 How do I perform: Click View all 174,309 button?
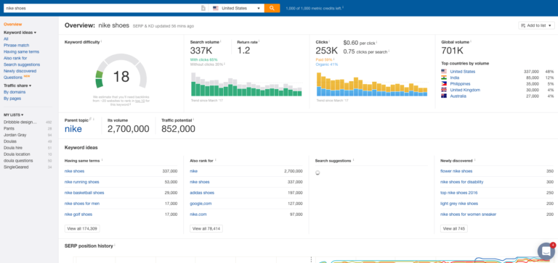click(x=82, y=228)
